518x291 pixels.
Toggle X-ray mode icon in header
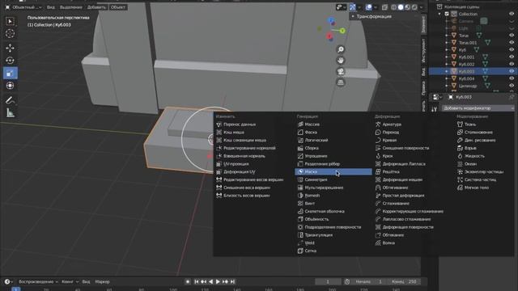tap(384, 7)
